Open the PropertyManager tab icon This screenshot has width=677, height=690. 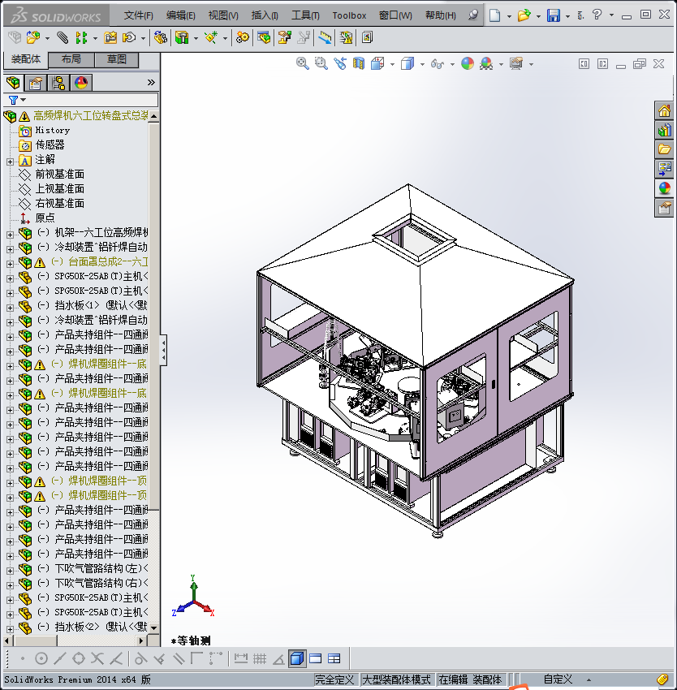pos(36,82)
